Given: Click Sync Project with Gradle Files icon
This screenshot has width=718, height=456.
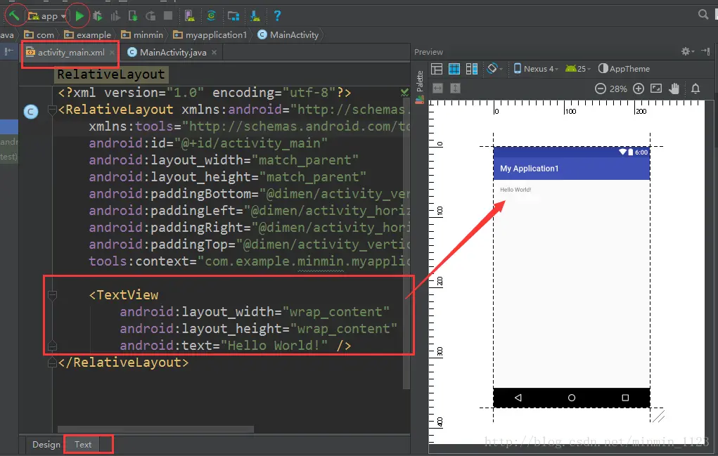Looking at the screenshot, I should point(211,16).
